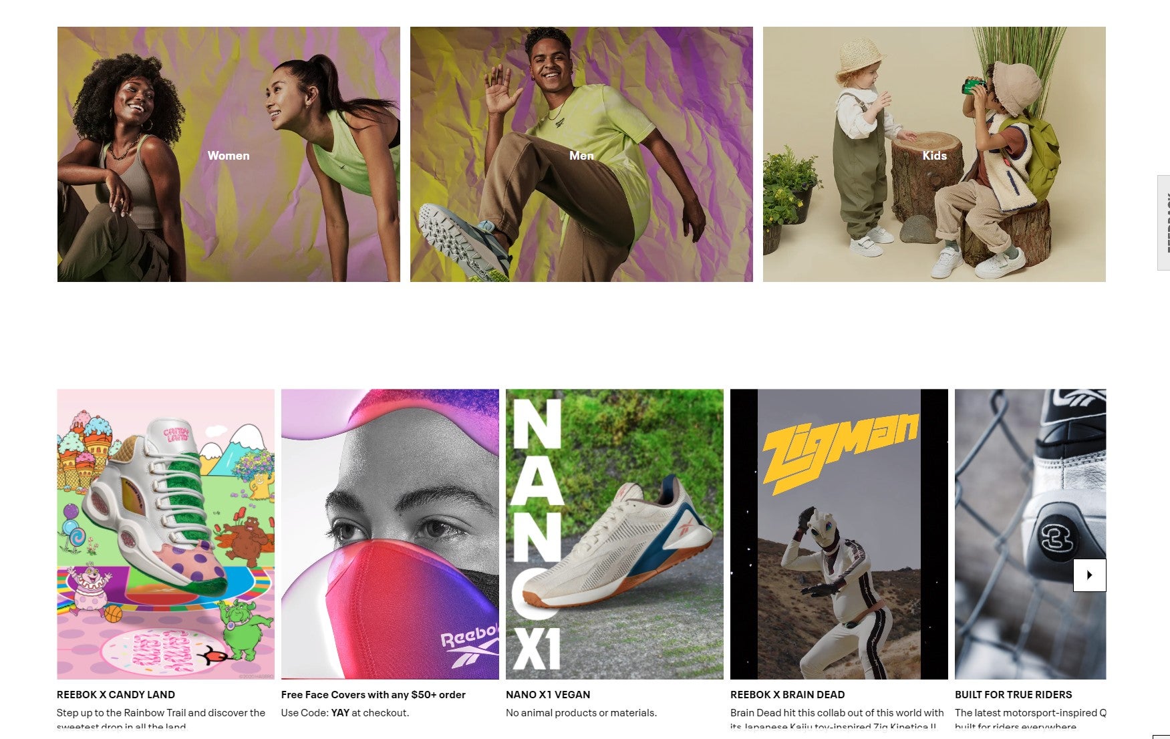Click the REEBOK X BRAIN DEAD heading

pos(787,695)
